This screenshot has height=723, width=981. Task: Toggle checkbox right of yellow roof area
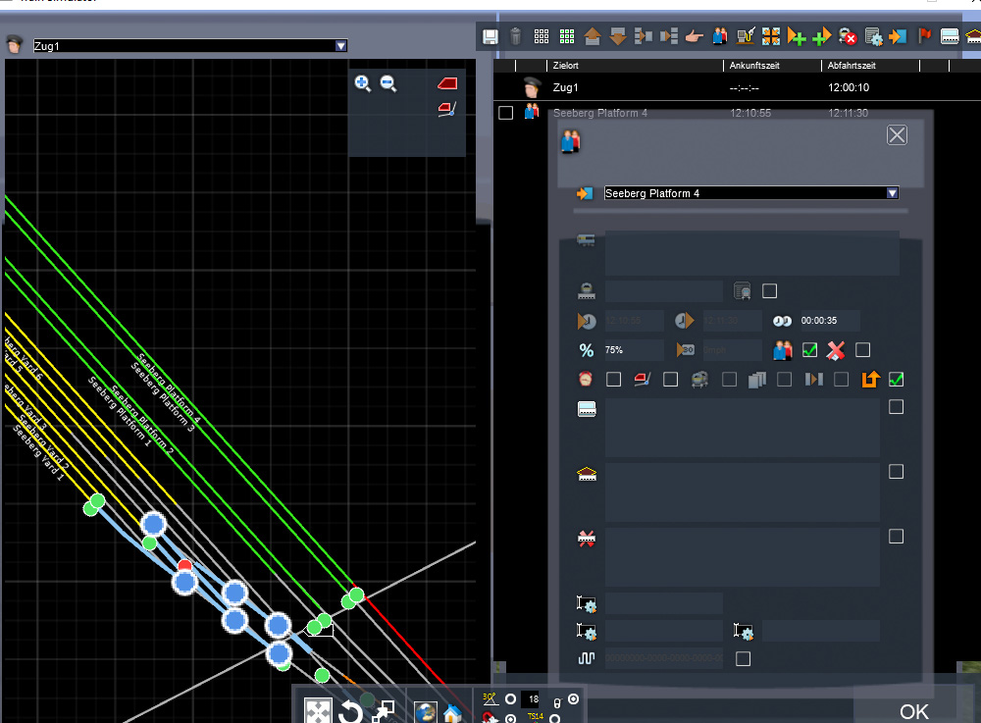tap(896, 472)
